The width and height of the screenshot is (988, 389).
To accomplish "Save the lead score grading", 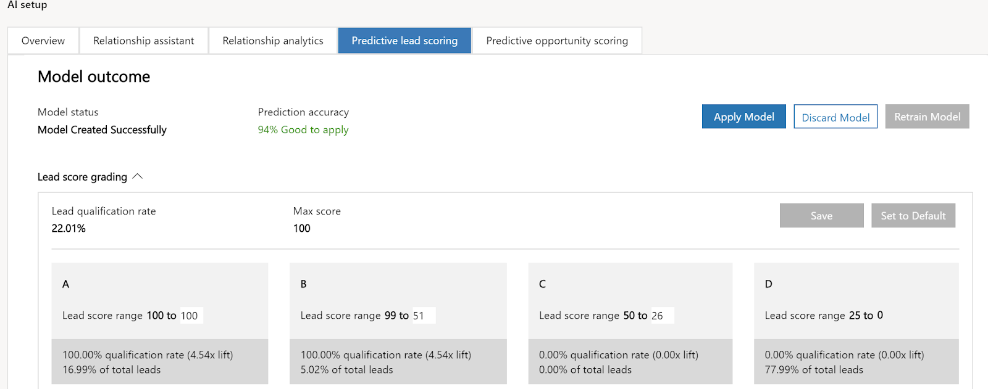I will tap(821, 216).
